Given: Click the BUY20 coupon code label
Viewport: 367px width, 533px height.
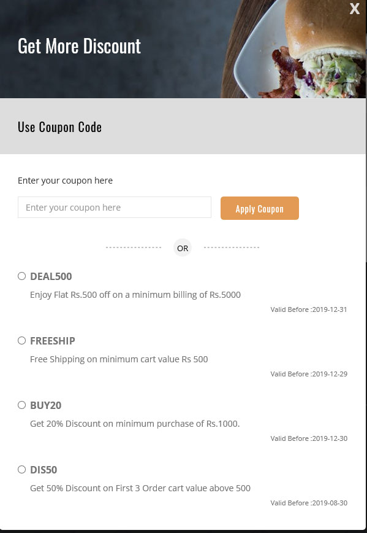Looking at the screenshot, I should 46,405.
